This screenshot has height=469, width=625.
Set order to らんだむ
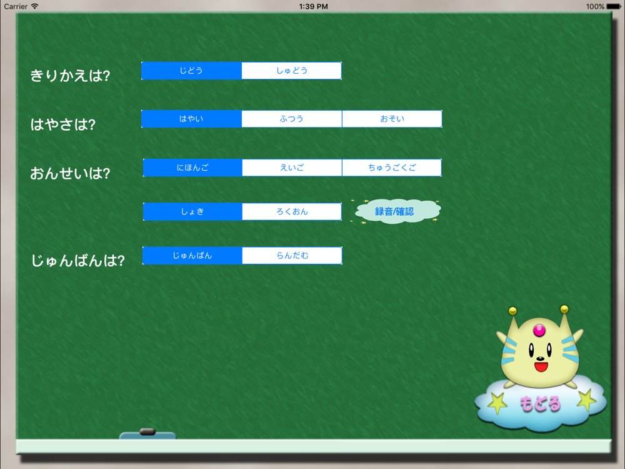coord(292,255)
